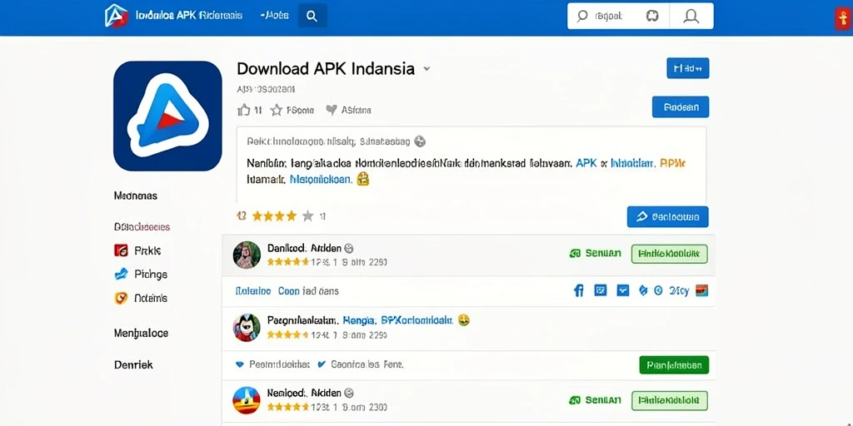This screenshot has height=426, width=853.
Task: Switch to the Coon iad dans tab
Action: (x=308, y=290)
